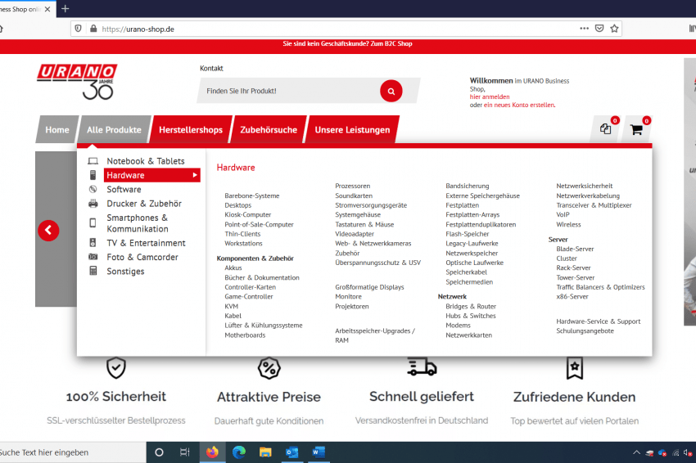Open the Unsere Leistungen menu
The height and width of the screenshot is (463, 696).
coord(352,129)
